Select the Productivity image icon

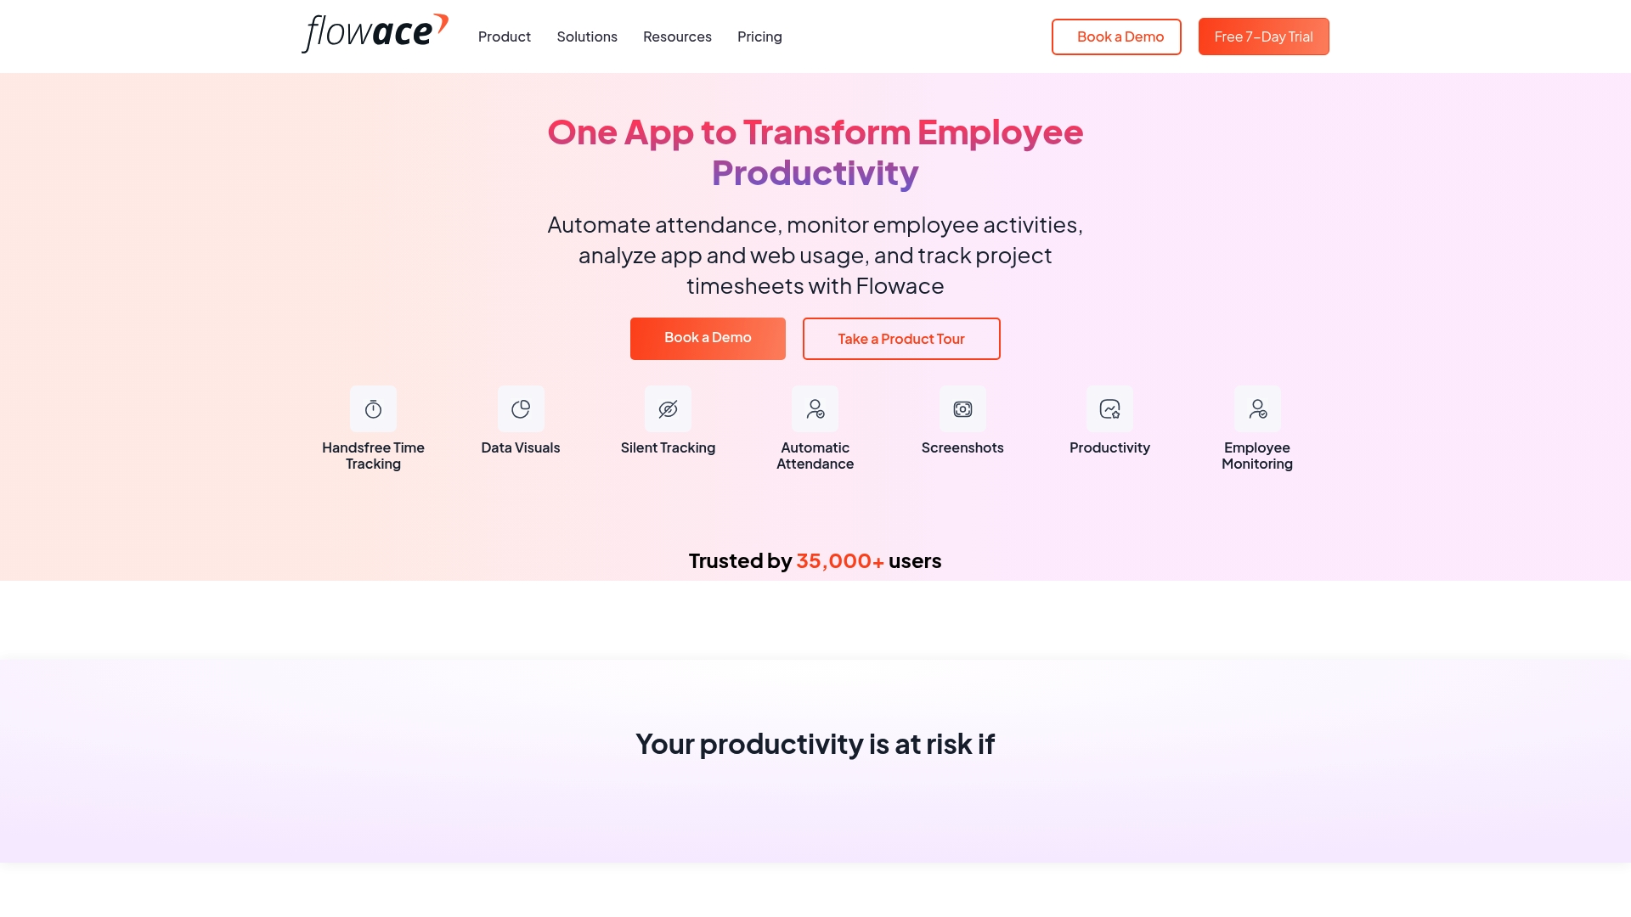1109,408
